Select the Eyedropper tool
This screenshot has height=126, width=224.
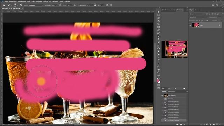159,30
